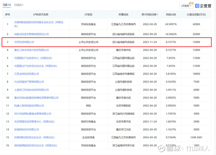Click the LP投资方名称 column header
This screenshot has width=216, height=155.
pyautogui.click(x=40, y=14)
